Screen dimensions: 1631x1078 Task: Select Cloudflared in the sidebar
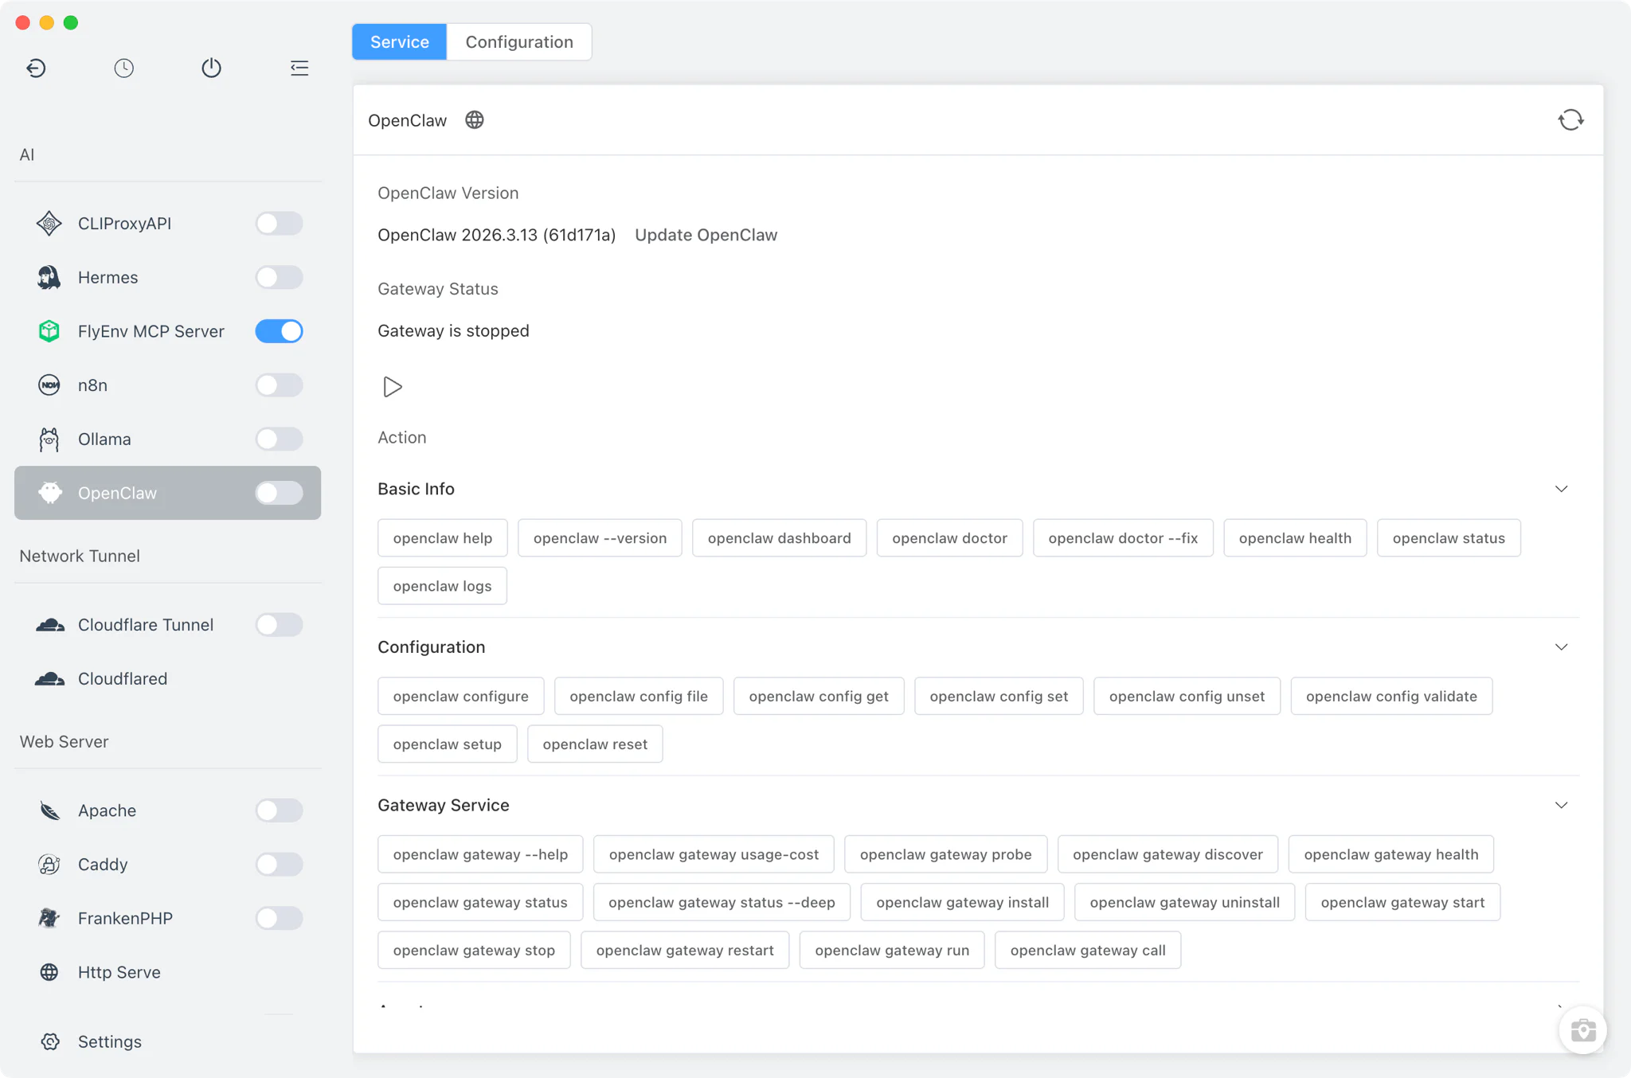(167, 678)
